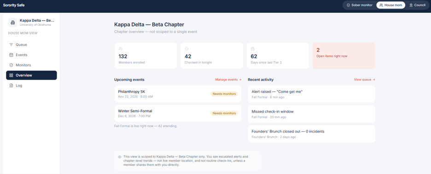431x174 pixels.
Task: Click "Fall Formal · 20 min ago" text
Action: point(269,117)
